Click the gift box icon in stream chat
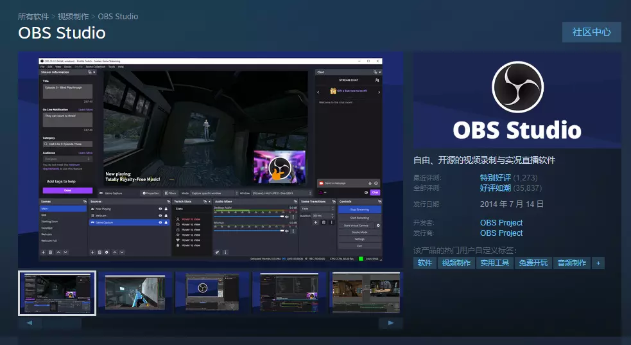 pyautogui.click(x=333, y=91)
